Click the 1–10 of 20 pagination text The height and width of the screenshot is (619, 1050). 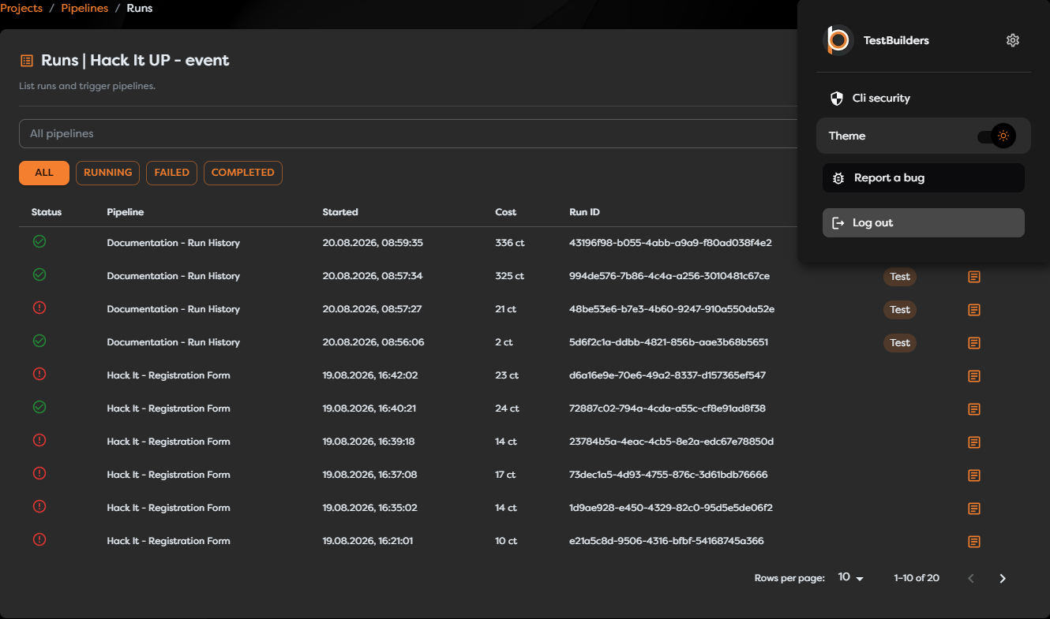point(917,578)
